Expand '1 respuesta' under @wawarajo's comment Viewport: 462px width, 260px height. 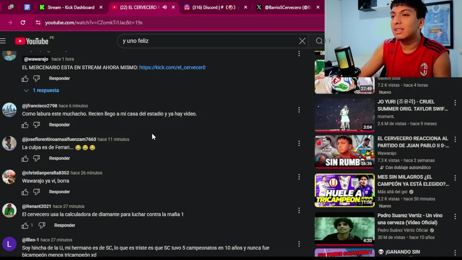point(42,90)
